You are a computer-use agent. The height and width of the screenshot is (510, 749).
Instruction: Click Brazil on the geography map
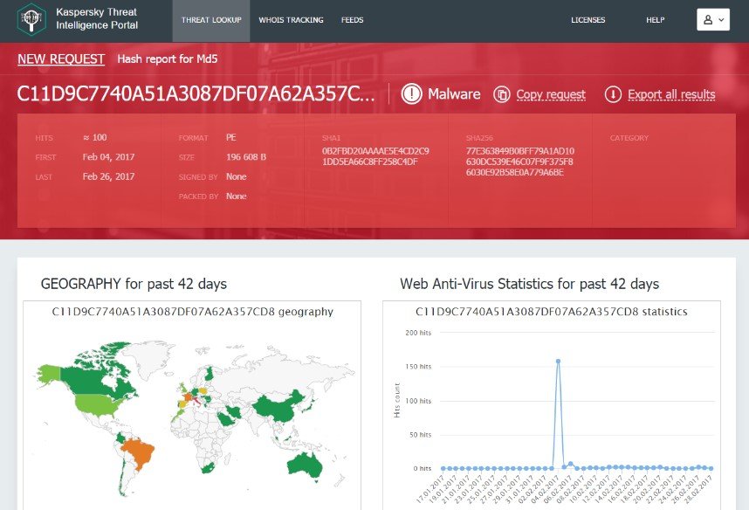[x=141, y=453]
